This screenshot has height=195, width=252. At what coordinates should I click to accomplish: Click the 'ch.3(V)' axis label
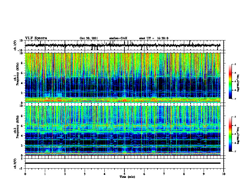(x=15, y=163)
